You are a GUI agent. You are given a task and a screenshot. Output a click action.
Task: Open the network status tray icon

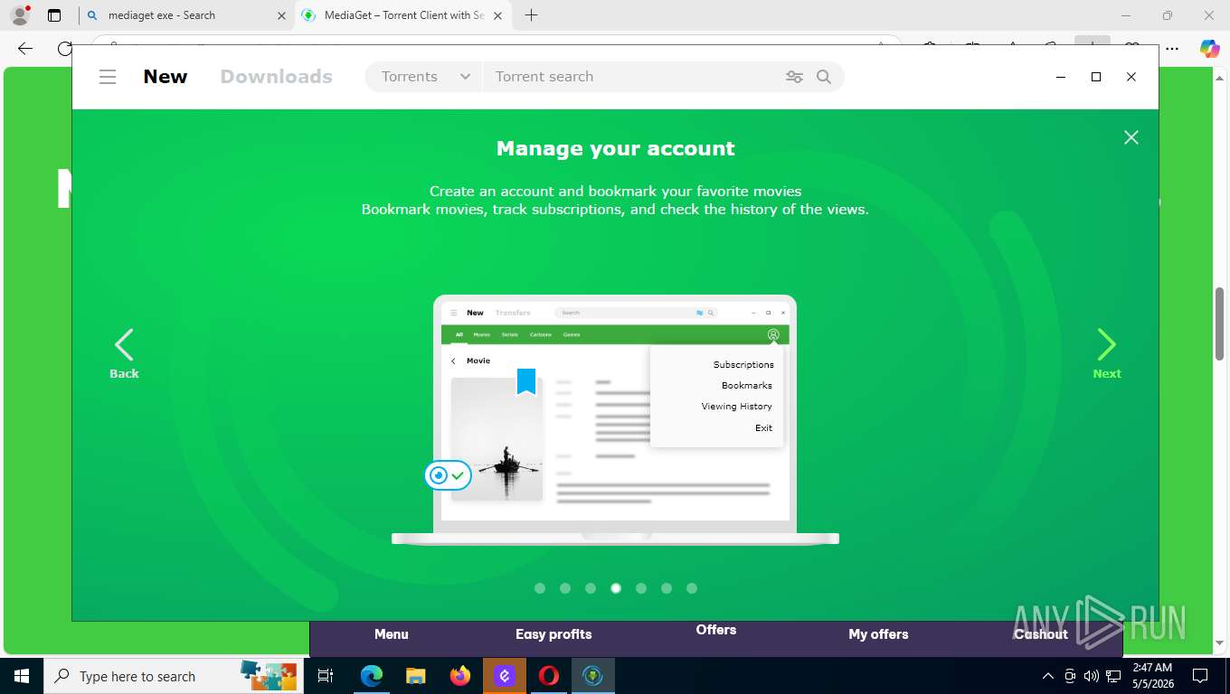(x=1113, y=676)
